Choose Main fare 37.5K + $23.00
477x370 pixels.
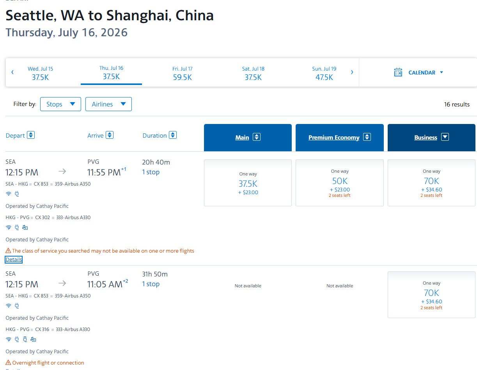coord(248,183)
